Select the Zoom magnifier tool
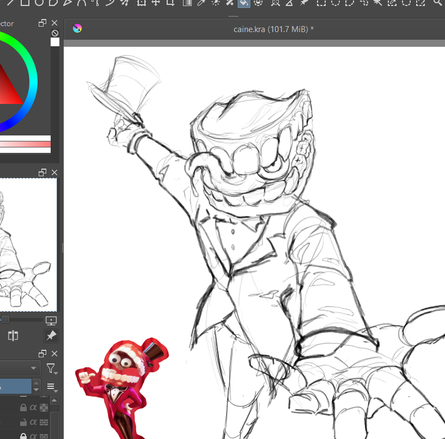This screenshot has width=445, height=439. point(438,2)
